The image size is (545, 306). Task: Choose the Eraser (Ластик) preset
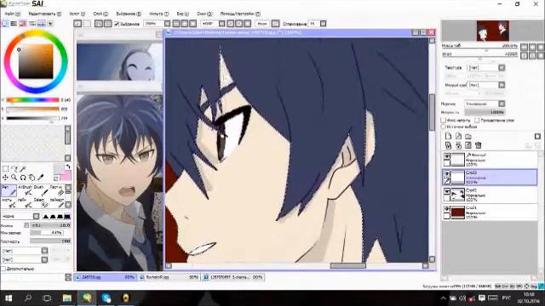57,190
